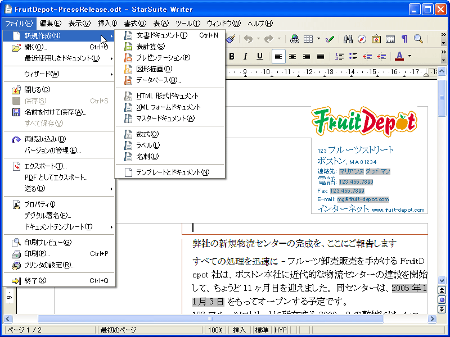Click PDF としてエクスポート

coord(59,177)
